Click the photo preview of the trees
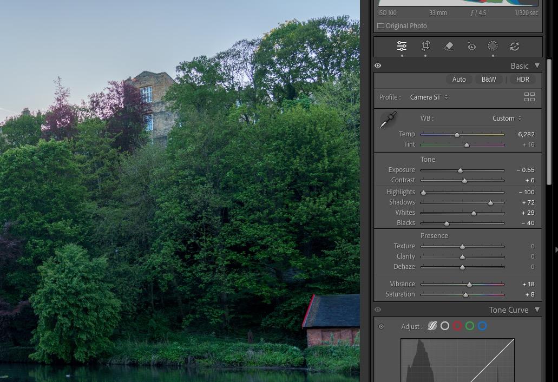Image resolution: width=558 pixels, height=382 pixels. [x=180, y=191]
